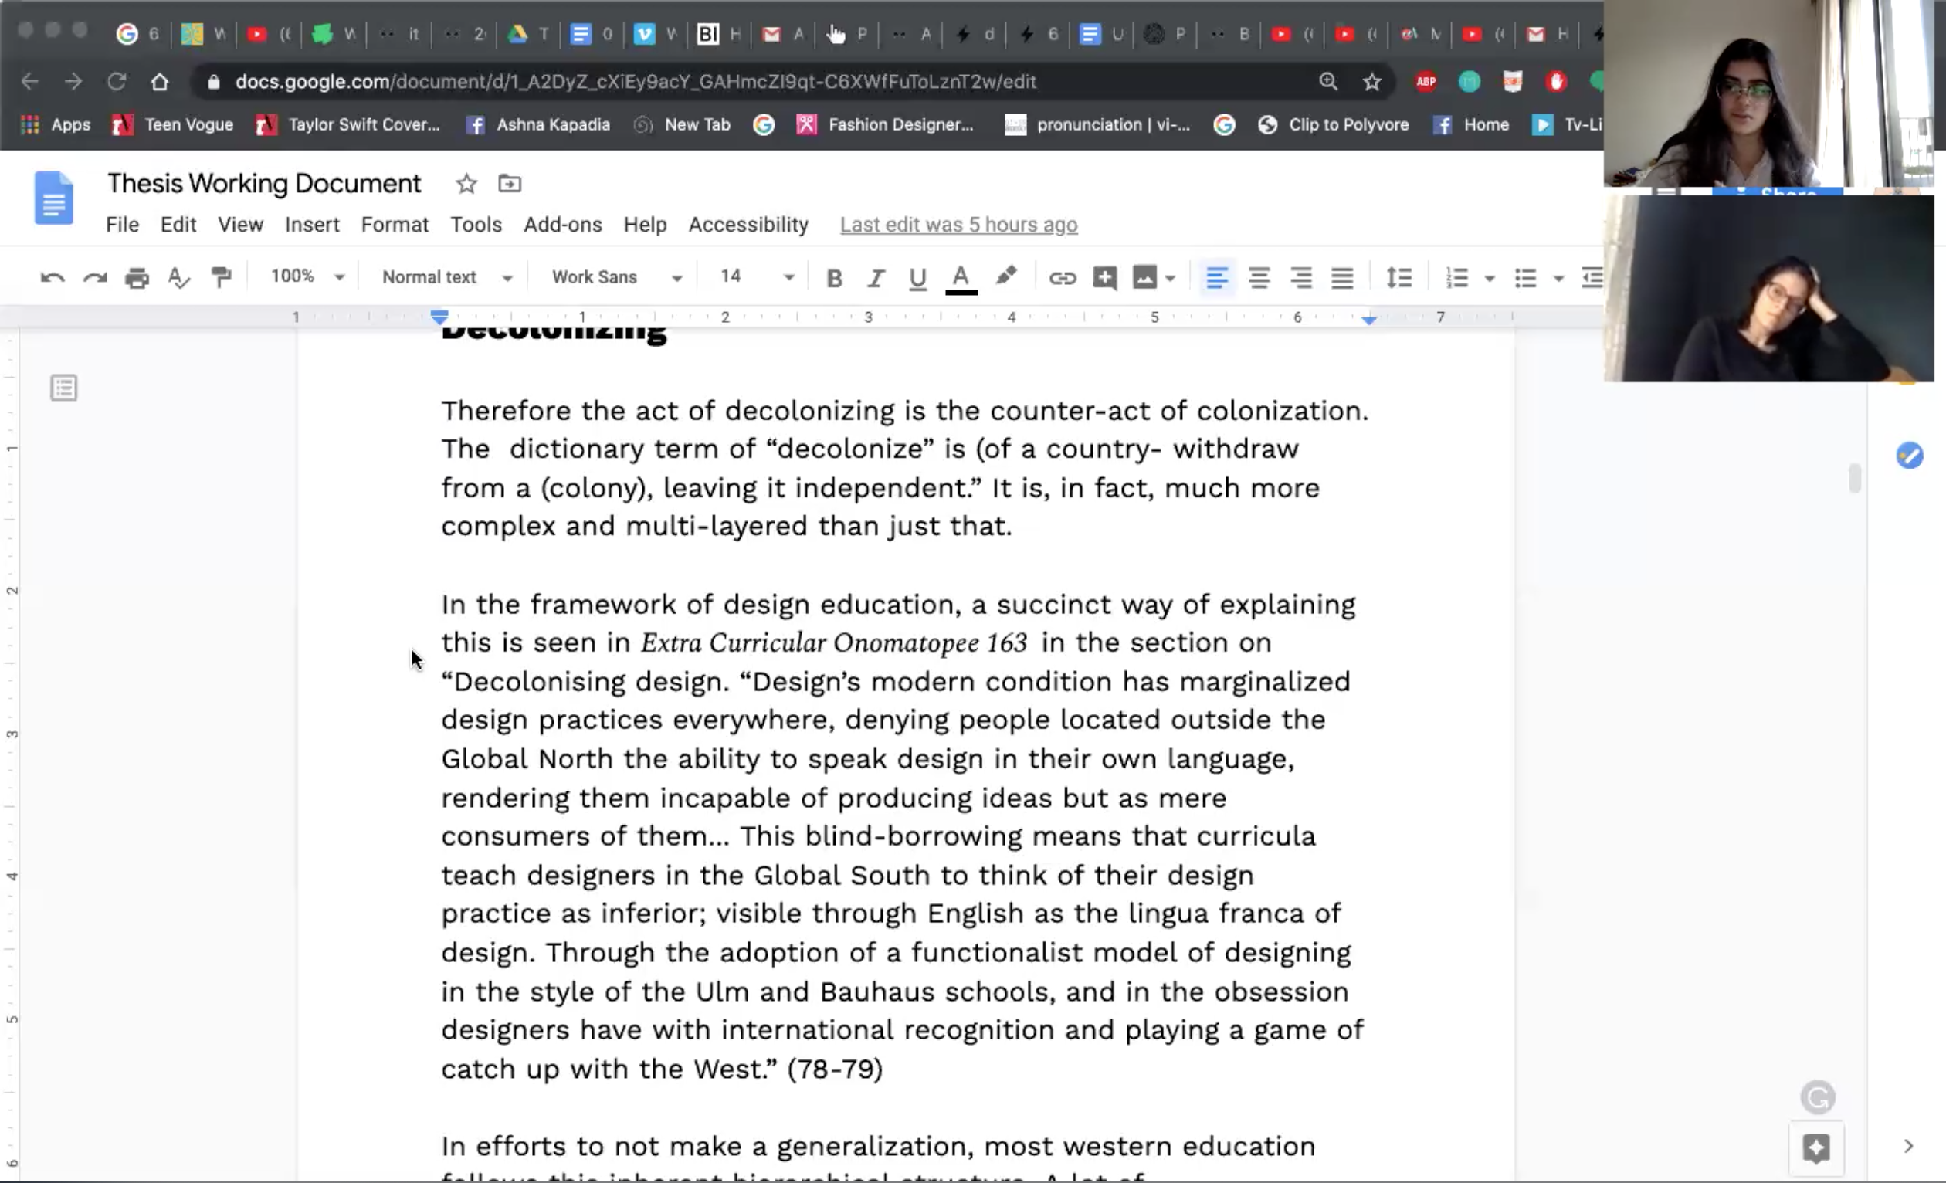Viewport: 1946px width, 1183px height.
Task: Toggle italic formatting
Action: tap(875, 278)
